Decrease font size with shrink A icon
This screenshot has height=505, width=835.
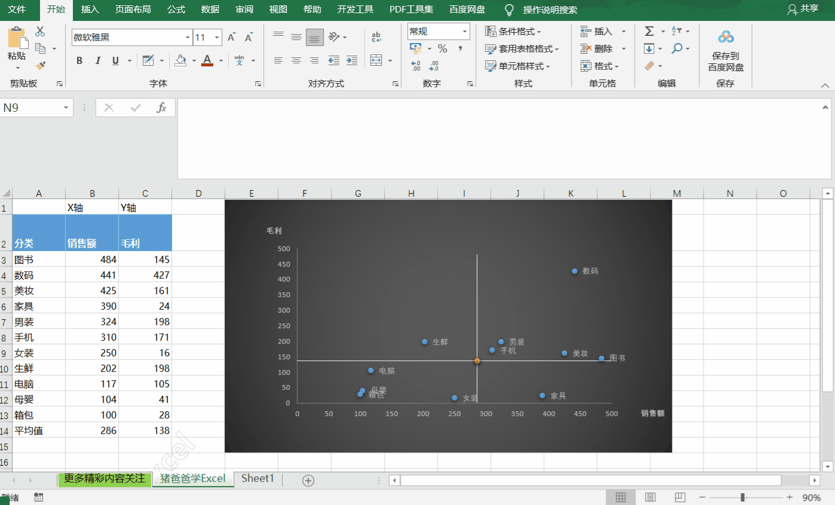(x=247, y=37)
